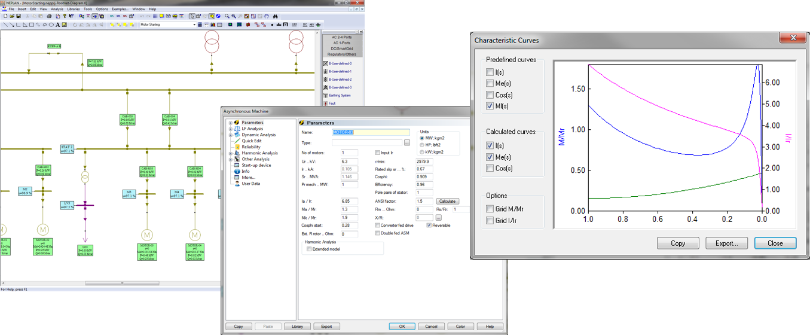Click the binoculars Find icon in NEPLAN toolbar

pos(275,16)
